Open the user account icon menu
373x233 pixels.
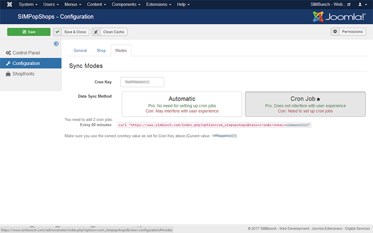[363, 4]
